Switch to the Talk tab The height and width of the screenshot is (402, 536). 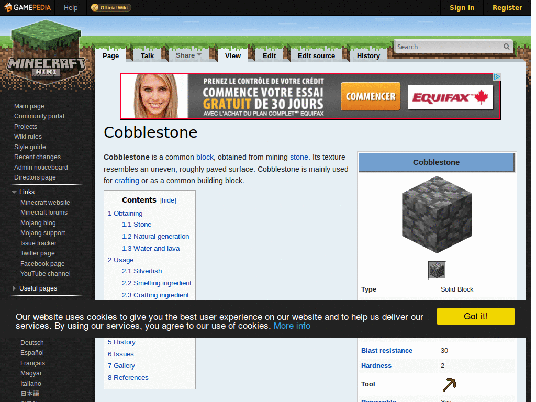pos(147,55)
